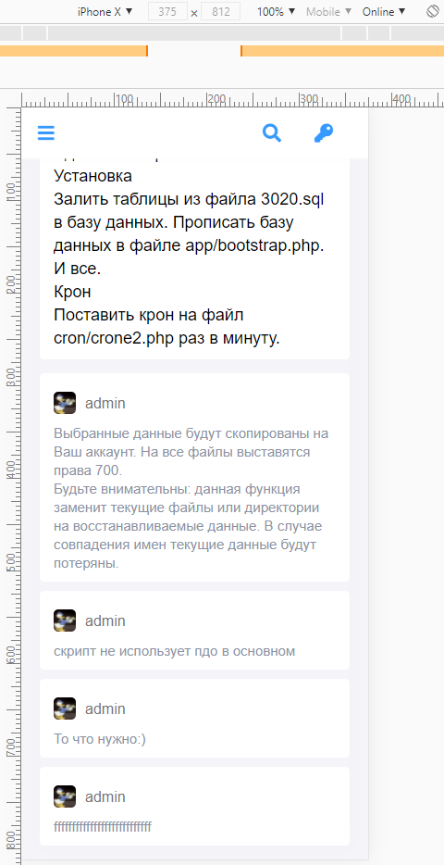Open the hamburger menu icon
Viewport: 444px width, 865px height.
[45, 133]
